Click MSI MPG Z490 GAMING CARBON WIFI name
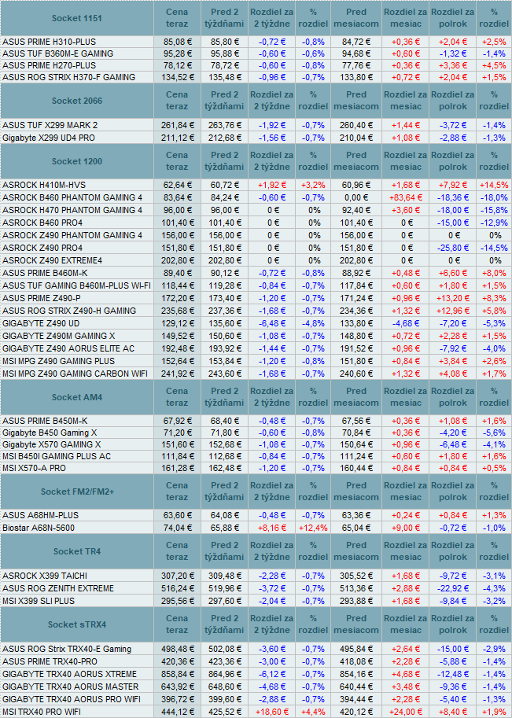512x718 pixels. point(75,374)
